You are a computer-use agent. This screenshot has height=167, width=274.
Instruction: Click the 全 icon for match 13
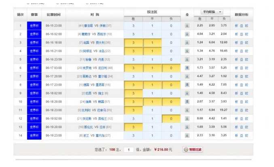tap(187, 127)
